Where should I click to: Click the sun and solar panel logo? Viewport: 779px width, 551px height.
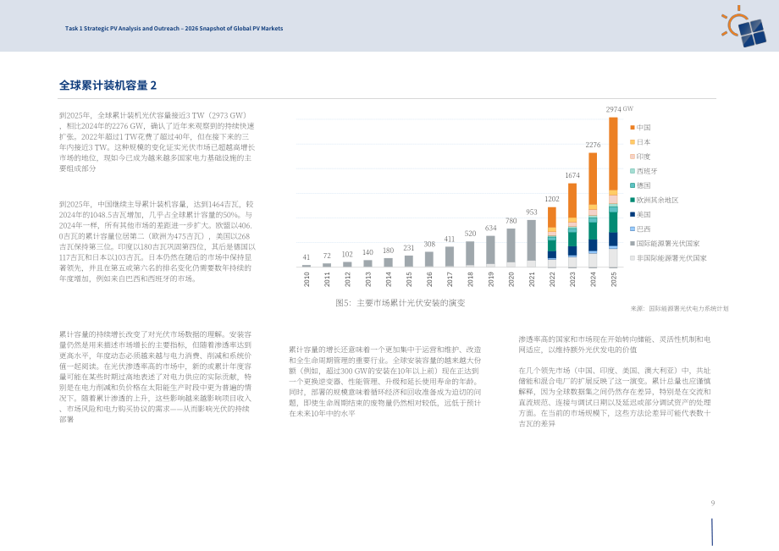(x=743, y=26)
